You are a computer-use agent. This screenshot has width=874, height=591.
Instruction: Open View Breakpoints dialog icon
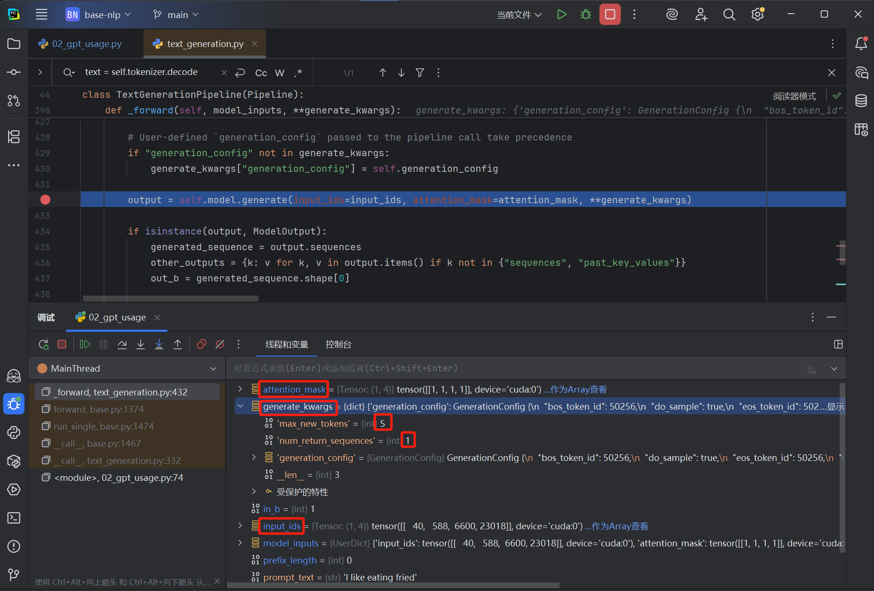tap(201, 345)
